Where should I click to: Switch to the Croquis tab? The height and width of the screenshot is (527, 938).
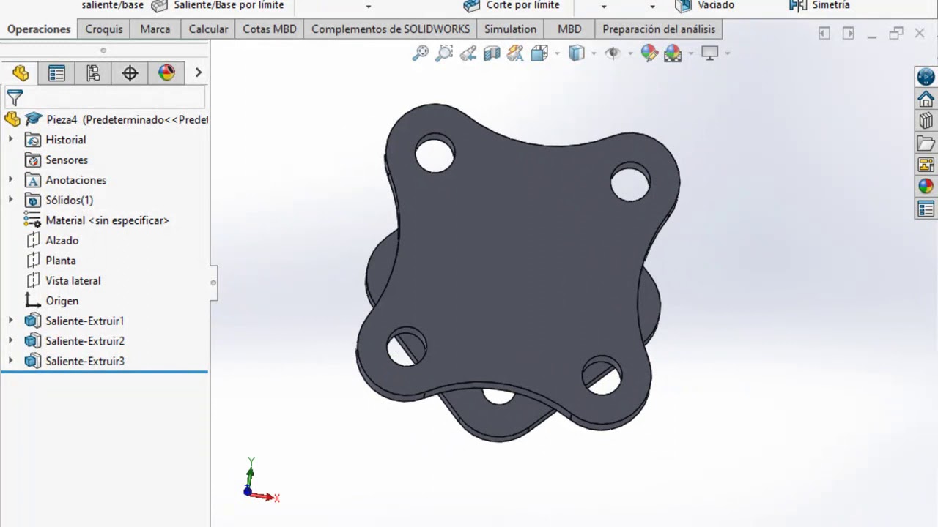(x=104, y=29)
